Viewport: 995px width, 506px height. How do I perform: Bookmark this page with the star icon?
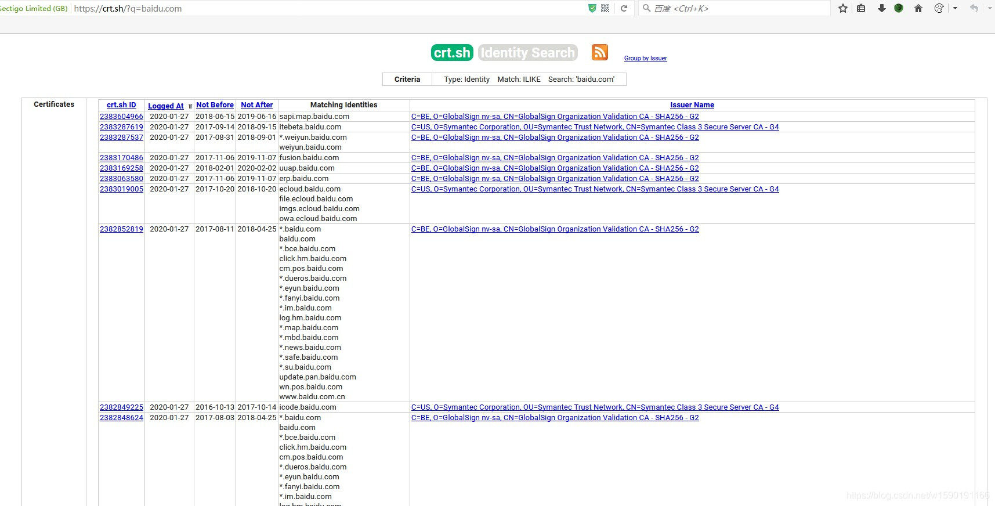pos(843,8)
